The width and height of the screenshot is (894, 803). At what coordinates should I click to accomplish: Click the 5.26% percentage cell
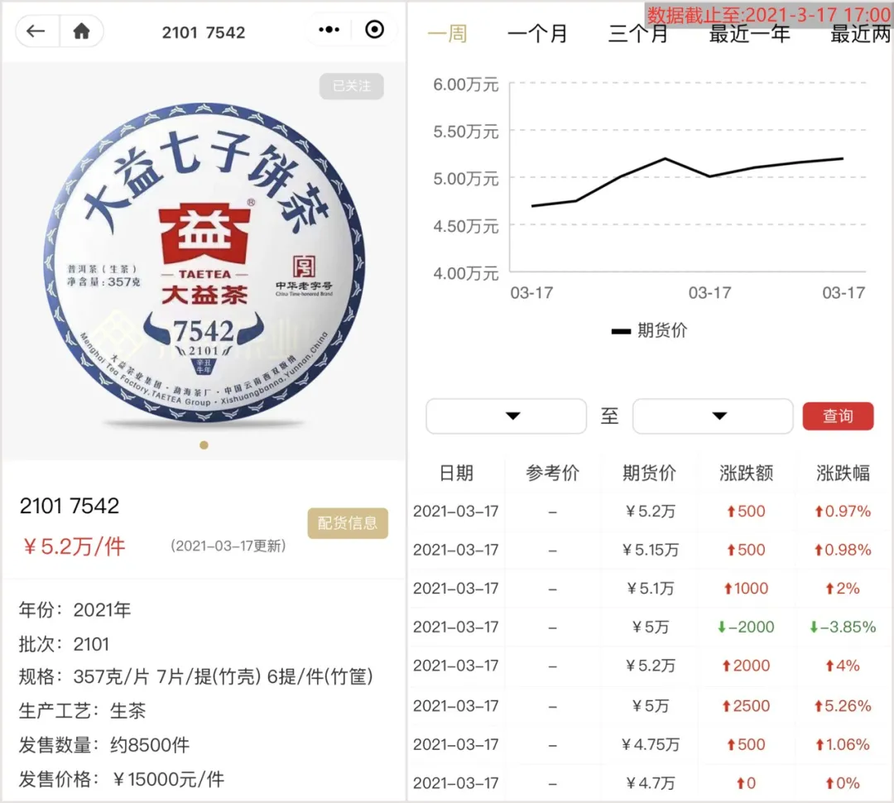843,705
